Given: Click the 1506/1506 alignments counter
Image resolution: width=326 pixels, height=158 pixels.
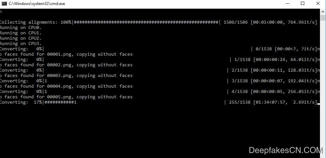Looking at the screenshot, I should point(235,22).
